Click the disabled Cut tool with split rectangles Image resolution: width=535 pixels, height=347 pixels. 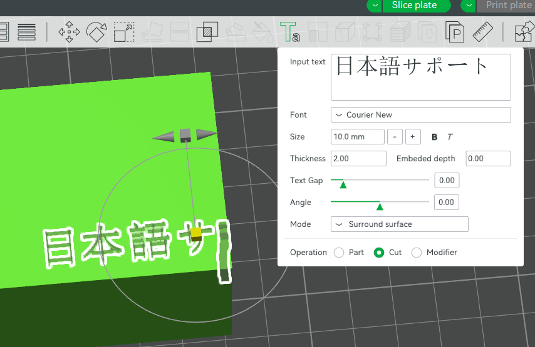point(179,32)
